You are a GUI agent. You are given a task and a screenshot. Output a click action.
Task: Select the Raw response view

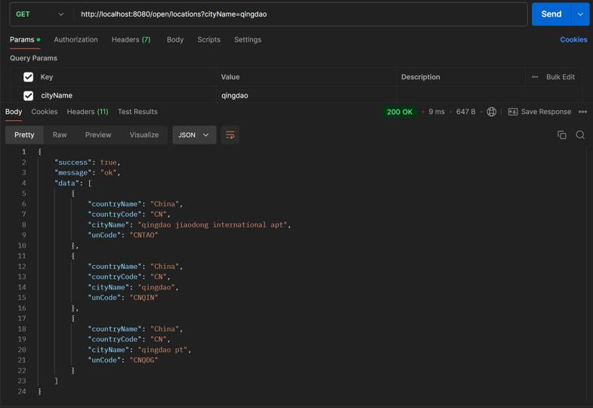coord(60,135)
